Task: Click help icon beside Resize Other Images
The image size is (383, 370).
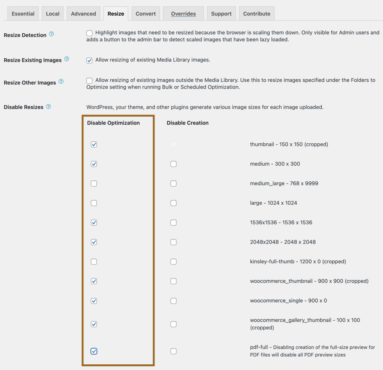Action: [x=61, y=82]
